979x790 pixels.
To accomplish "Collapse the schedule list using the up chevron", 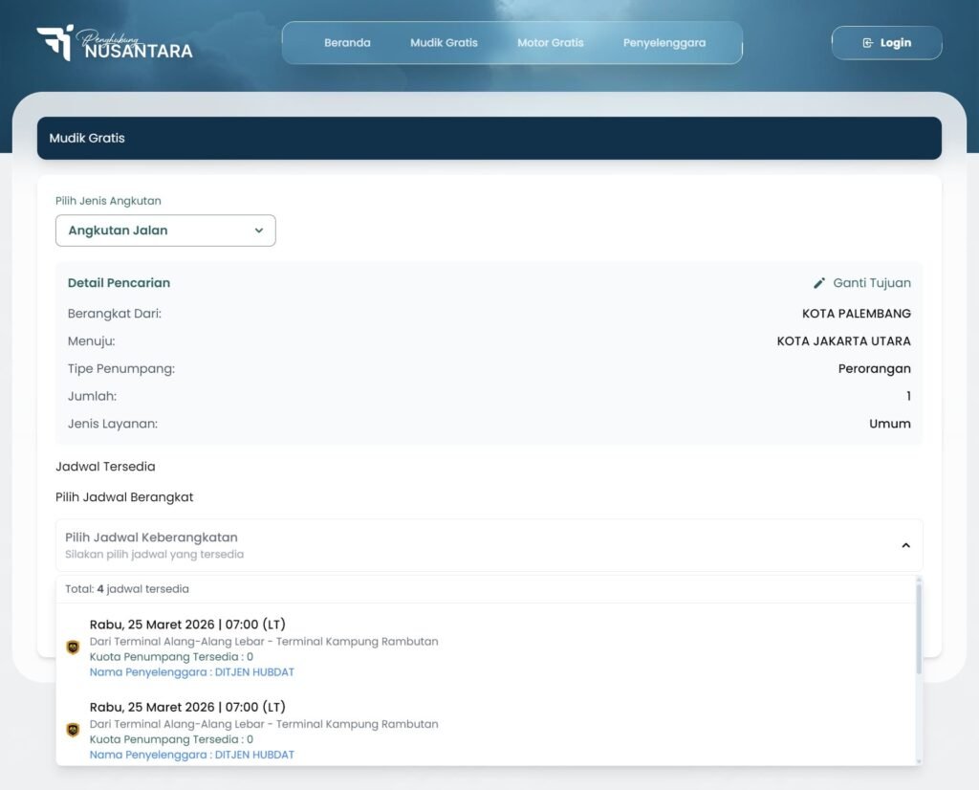I will 905,545.
